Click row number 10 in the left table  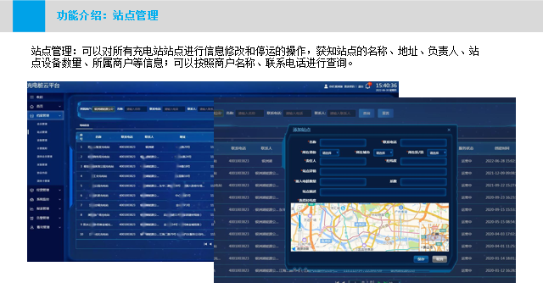coord(81,234)
